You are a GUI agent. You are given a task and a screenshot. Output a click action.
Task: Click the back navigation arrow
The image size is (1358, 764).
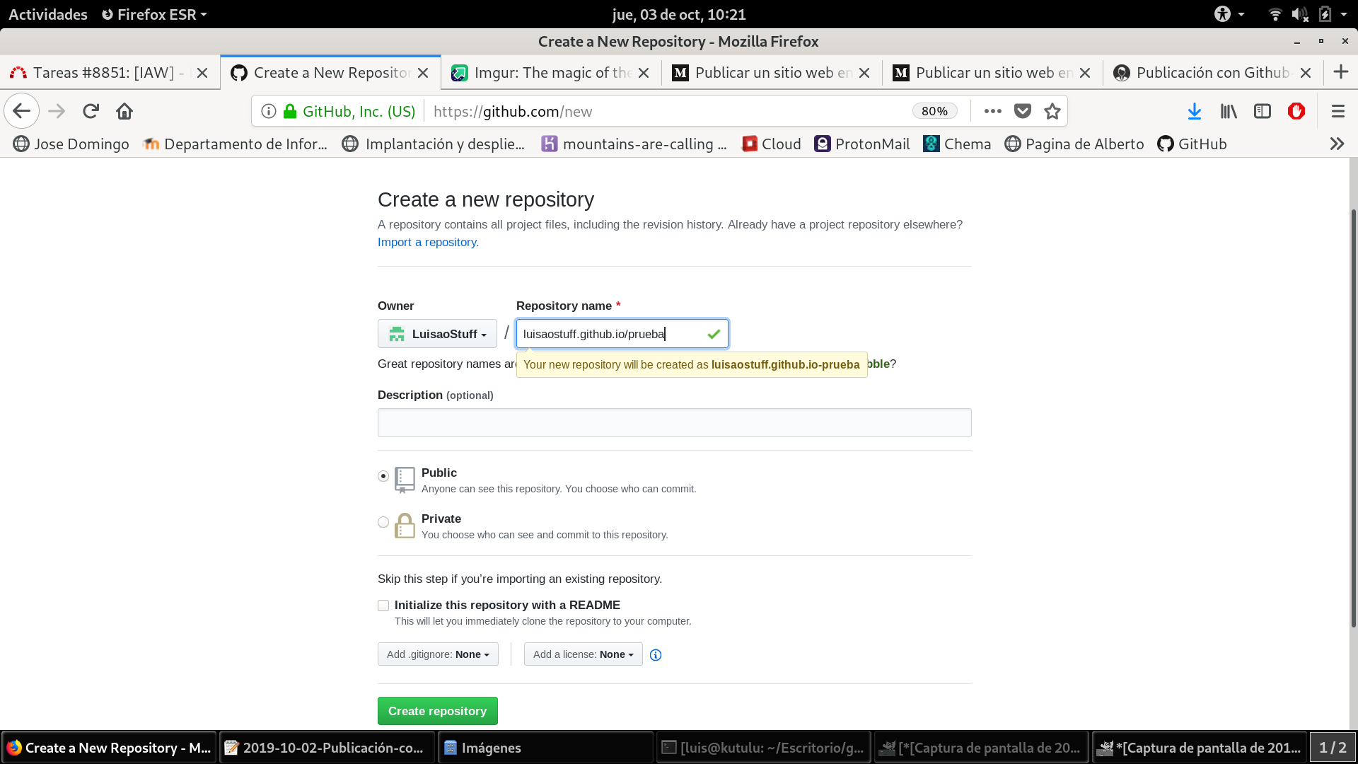click(22, 111)
